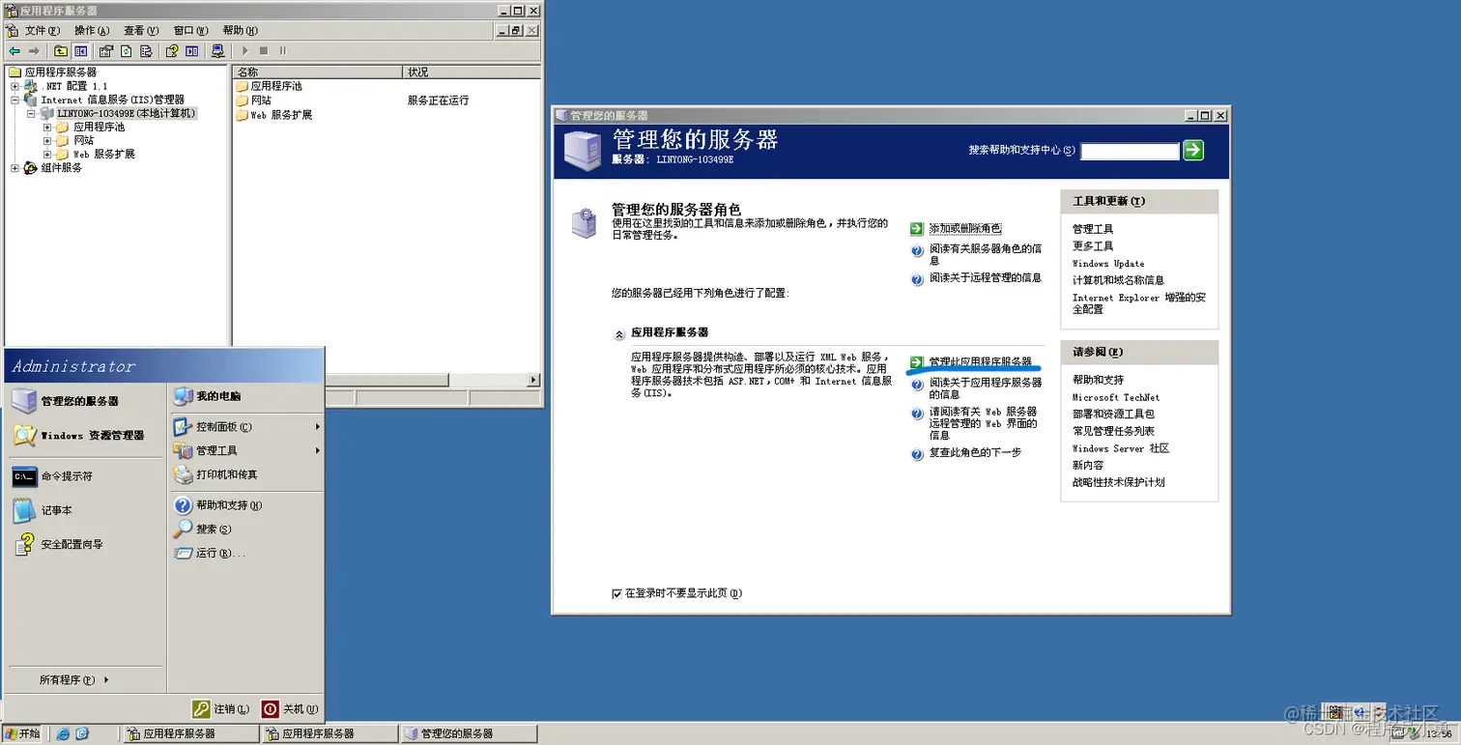Click Microsoft TechNet link
Viewport: 1461px width, 745px height.
(x=1116, y=397)
